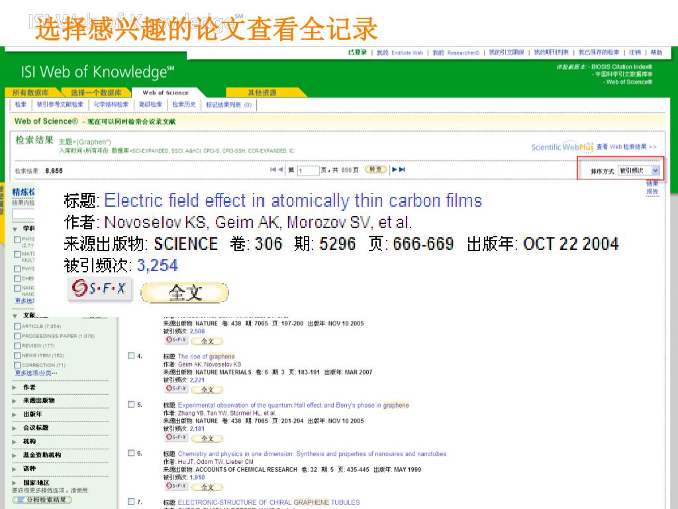
Task: Click the SFX icon below citation count 1,910
Action: 176,486
